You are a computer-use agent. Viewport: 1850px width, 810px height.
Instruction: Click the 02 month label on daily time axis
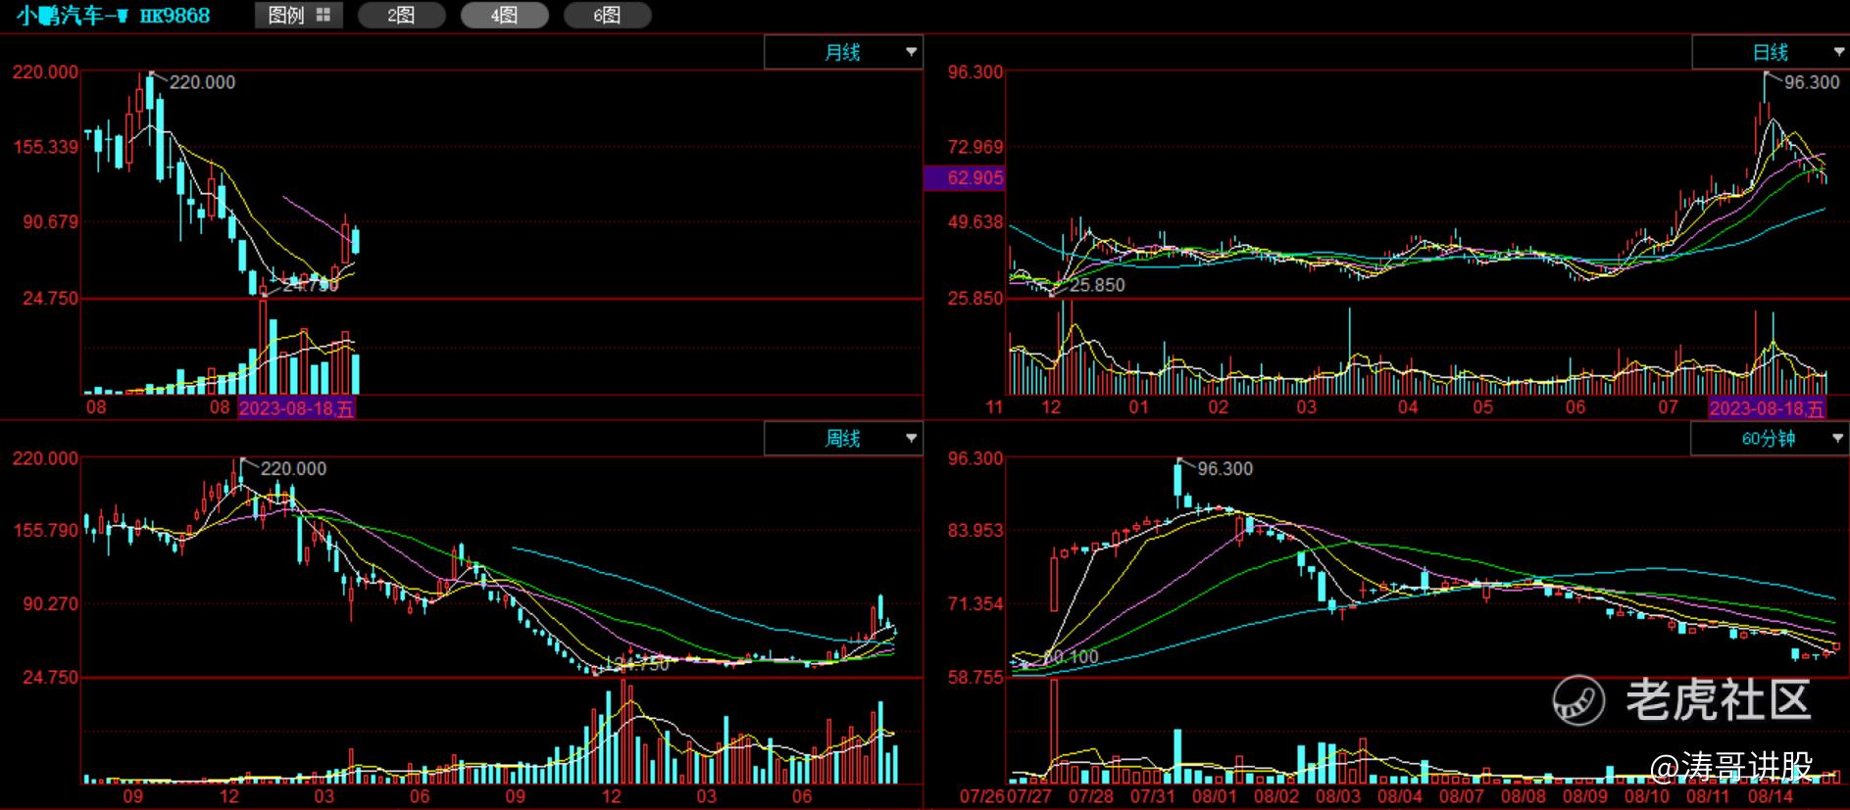click(x=1218, y=406)
